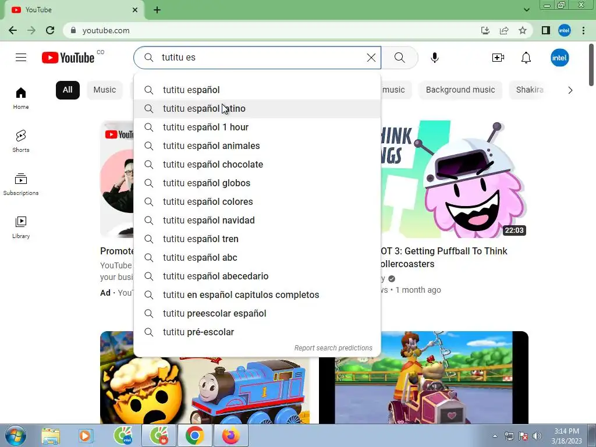
Task: Pick suggestion "tututu español abc"
Action: pyautogui.click(x=257, y=258)
